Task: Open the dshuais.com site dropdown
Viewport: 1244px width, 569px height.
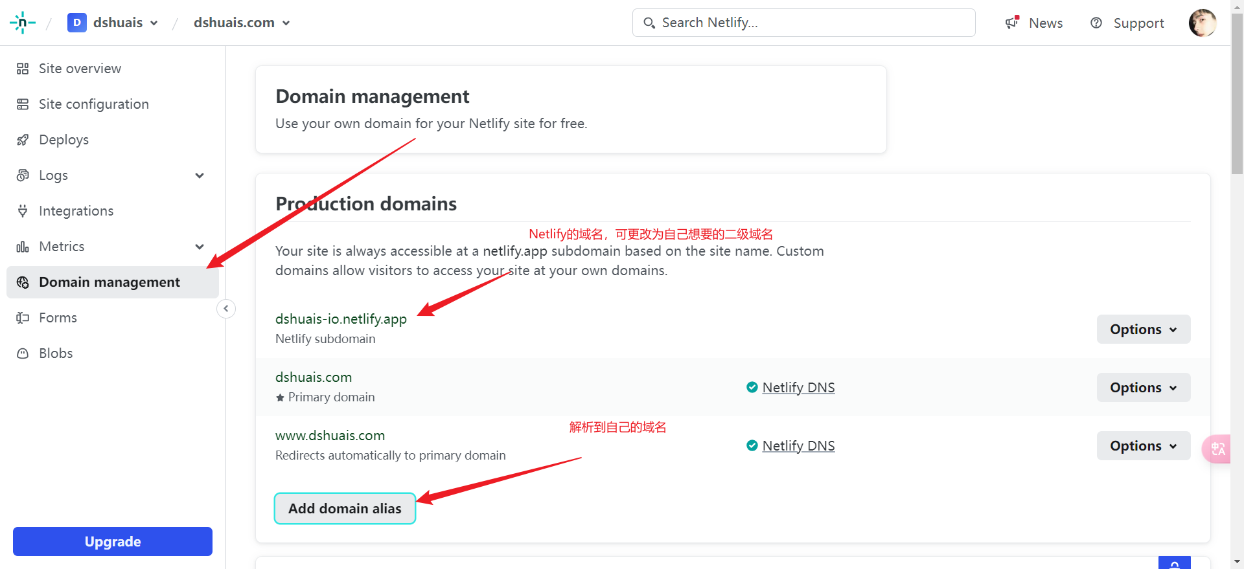Action: tap(242, 23)
